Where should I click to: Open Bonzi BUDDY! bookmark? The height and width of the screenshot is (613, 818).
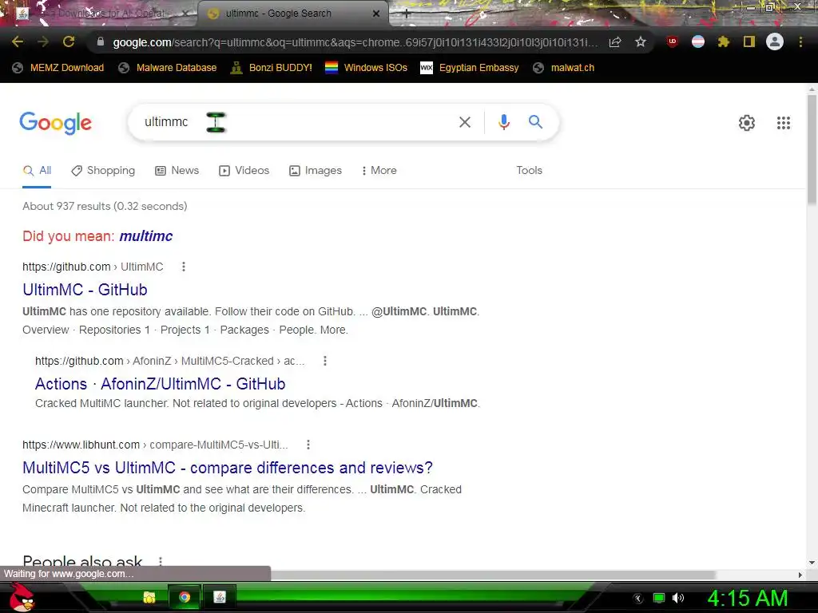pyautogui.click(x=272, y=68)
